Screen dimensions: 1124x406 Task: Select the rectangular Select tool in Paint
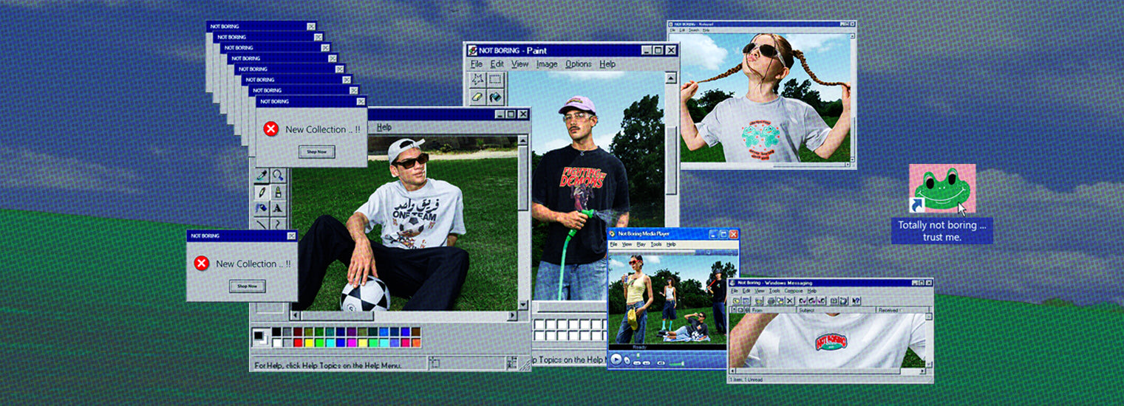pos(494,80)
